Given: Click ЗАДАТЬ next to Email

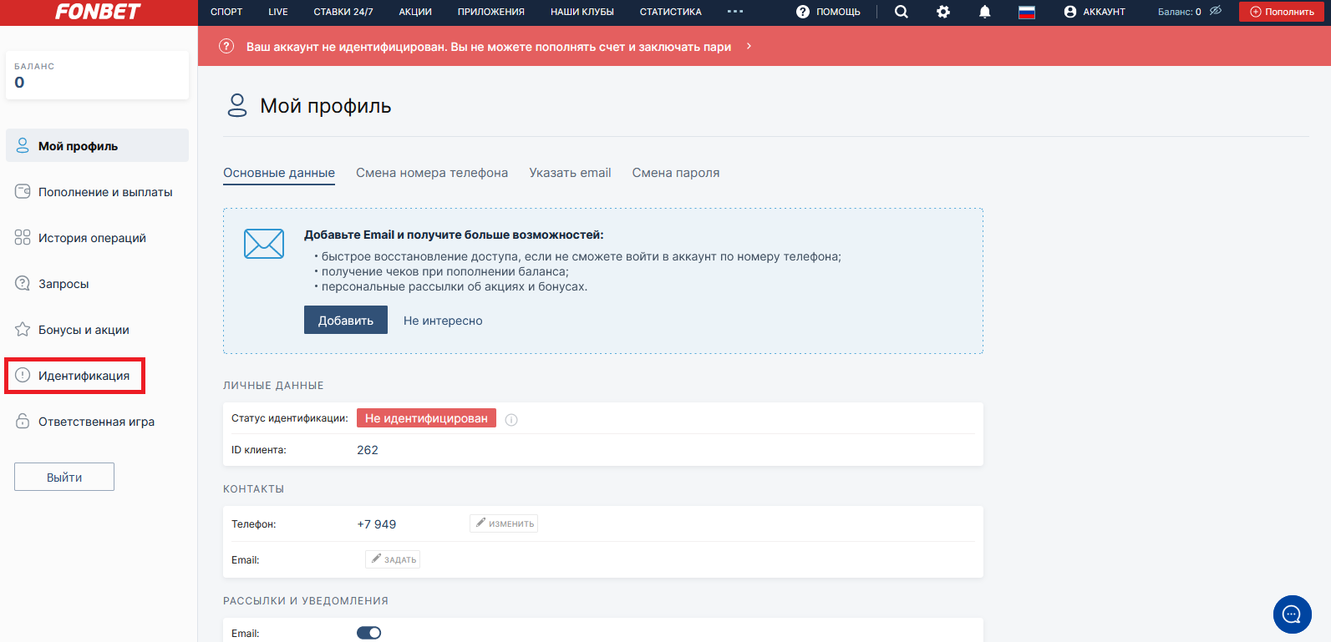Looking at the screenshot, I should click(393, 559).
